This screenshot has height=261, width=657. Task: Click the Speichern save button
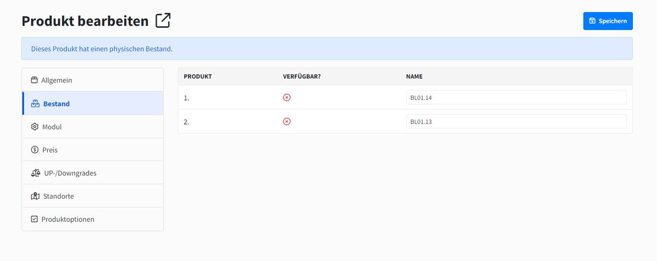[x=608, y=21]
